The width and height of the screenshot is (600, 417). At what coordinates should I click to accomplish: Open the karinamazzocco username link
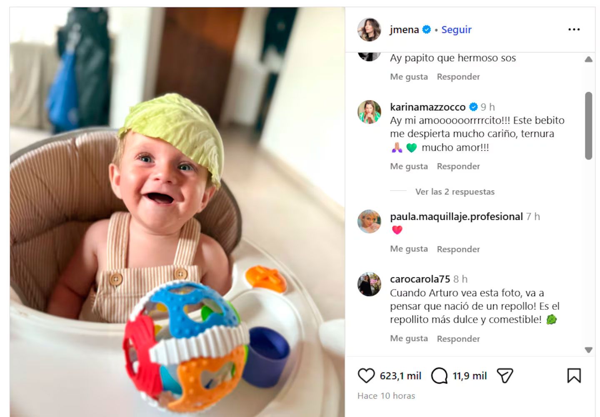pos(427,107)
